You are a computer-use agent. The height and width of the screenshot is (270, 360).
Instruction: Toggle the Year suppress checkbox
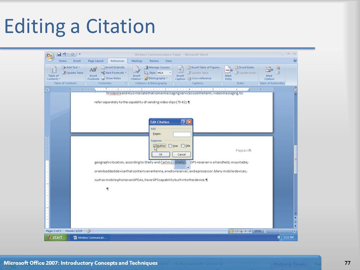tap(170, 146)
